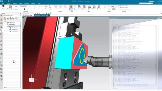
Task: Close the Simulation View panel
Action: point(157,18)
